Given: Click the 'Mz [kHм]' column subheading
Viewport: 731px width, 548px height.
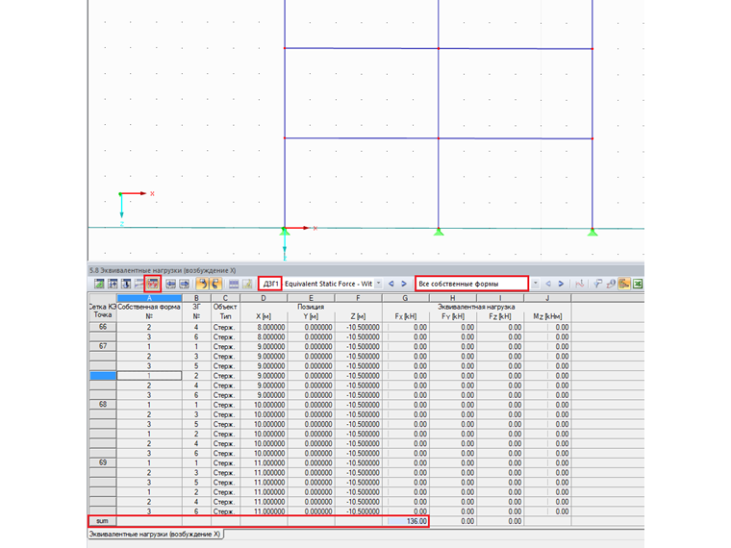Looking at the screenshot, I should (547, 316).
